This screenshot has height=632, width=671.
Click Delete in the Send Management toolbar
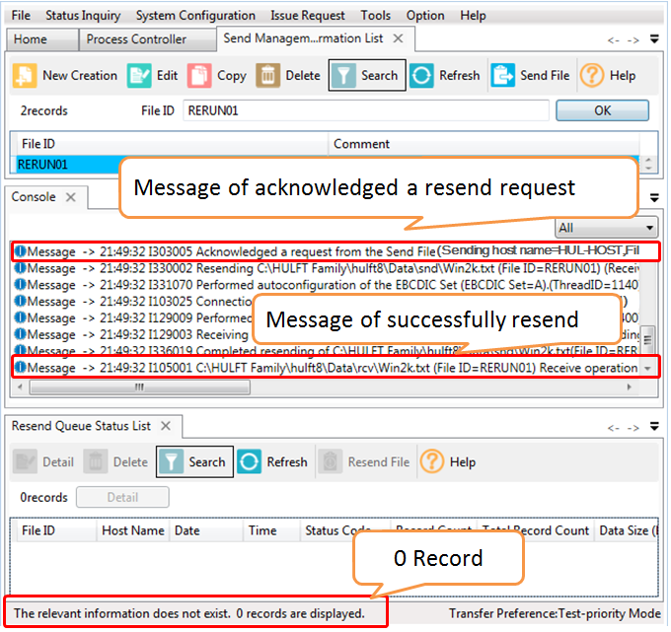tap(288, 76)
